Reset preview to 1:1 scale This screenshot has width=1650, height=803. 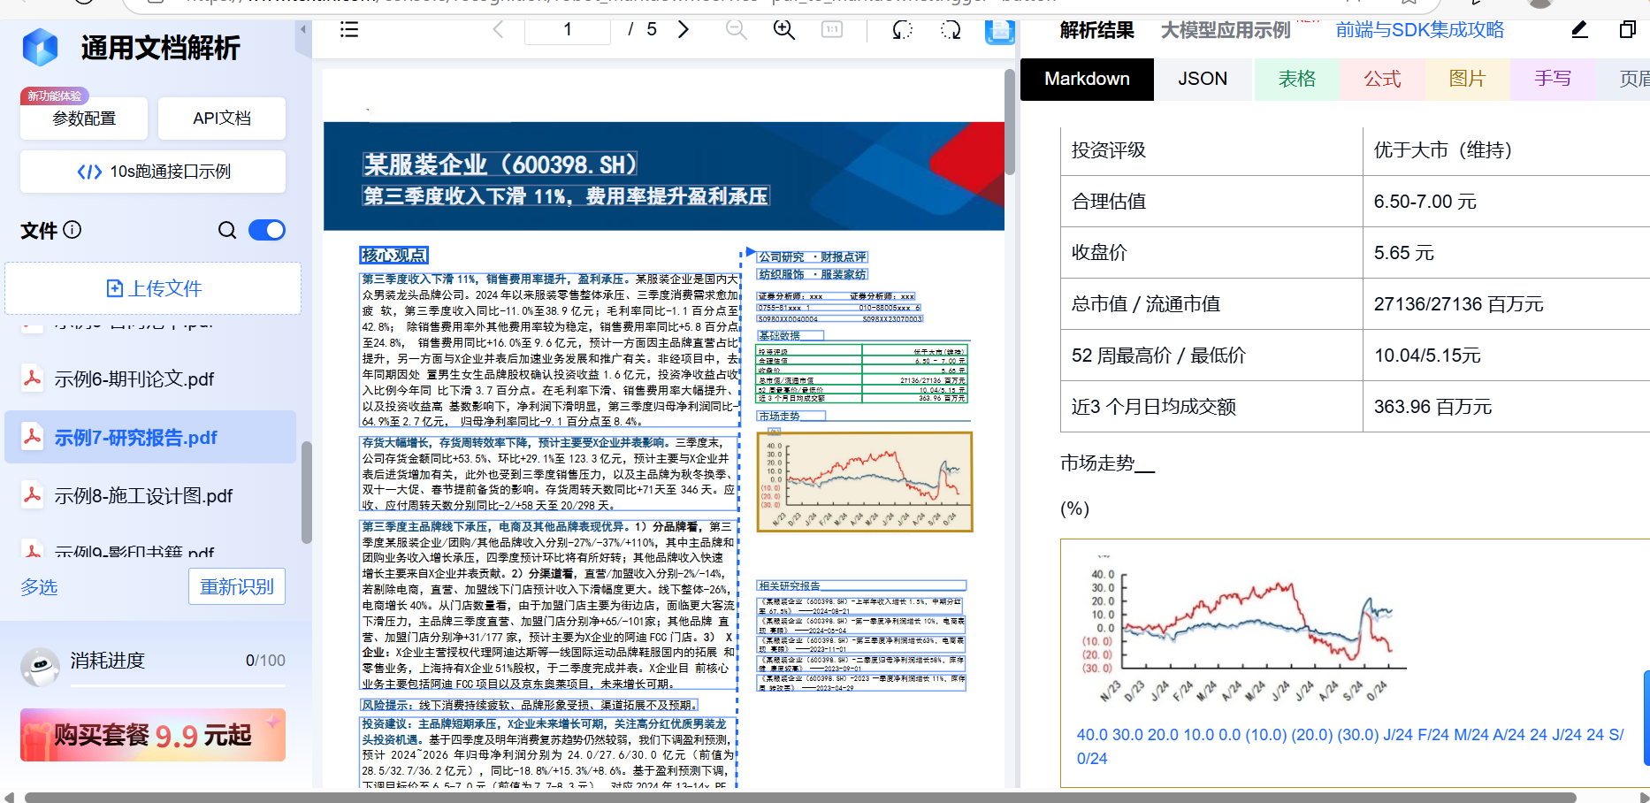pos(832,30)
